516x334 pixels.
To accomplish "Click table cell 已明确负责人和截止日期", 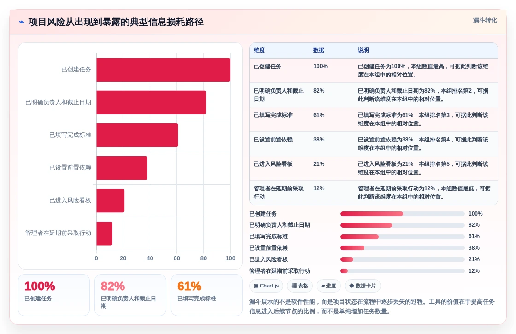I will [279, 95].
